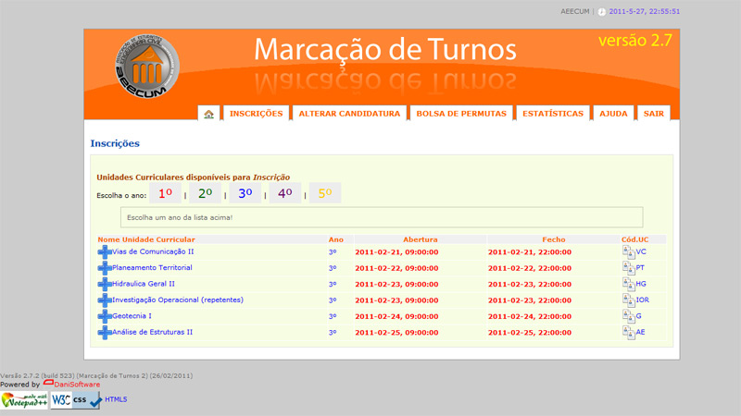Open document icon for code HG
741x416 pixels.
tap(628, 284)
